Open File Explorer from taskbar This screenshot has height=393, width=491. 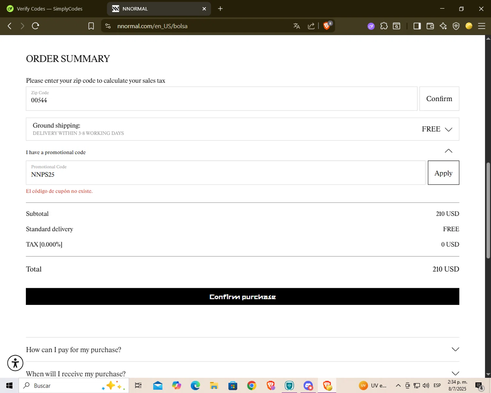(214, 385)
